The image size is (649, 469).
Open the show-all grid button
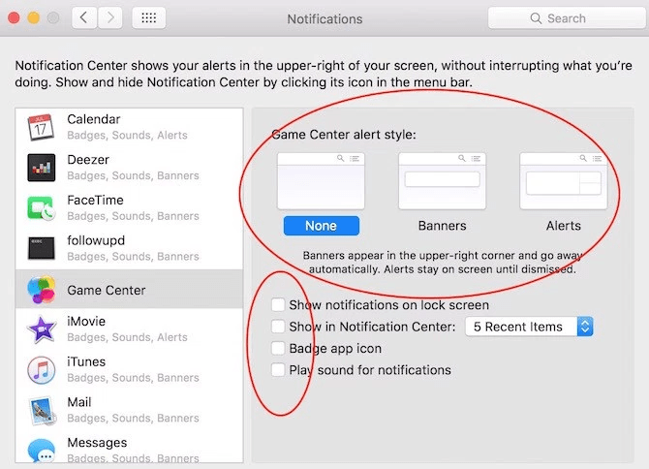click(x=147, y=18)
